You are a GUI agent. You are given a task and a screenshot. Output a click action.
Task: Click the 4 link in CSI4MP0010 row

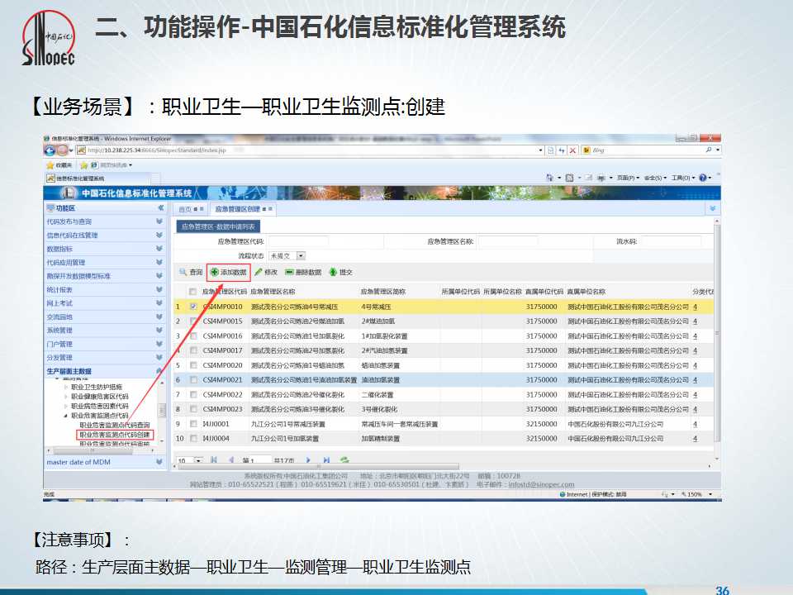(695, 307)
